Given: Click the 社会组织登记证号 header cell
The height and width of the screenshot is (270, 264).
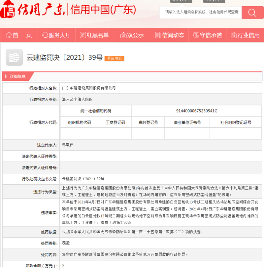Looking at the screenshot, I should coord(236,122).
